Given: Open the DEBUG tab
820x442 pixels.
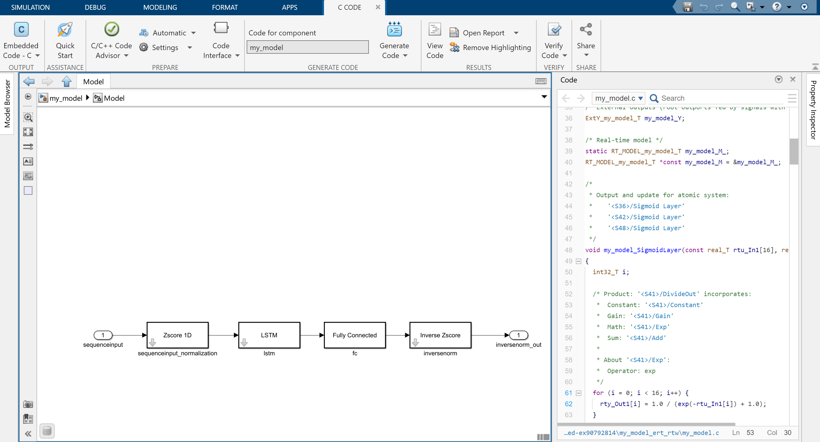Looking at the screenshot, I should tap(95, 7).
